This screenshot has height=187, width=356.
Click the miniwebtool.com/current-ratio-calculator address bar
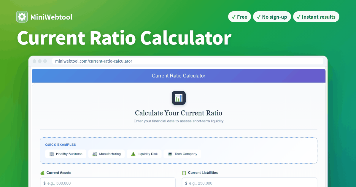188,61
